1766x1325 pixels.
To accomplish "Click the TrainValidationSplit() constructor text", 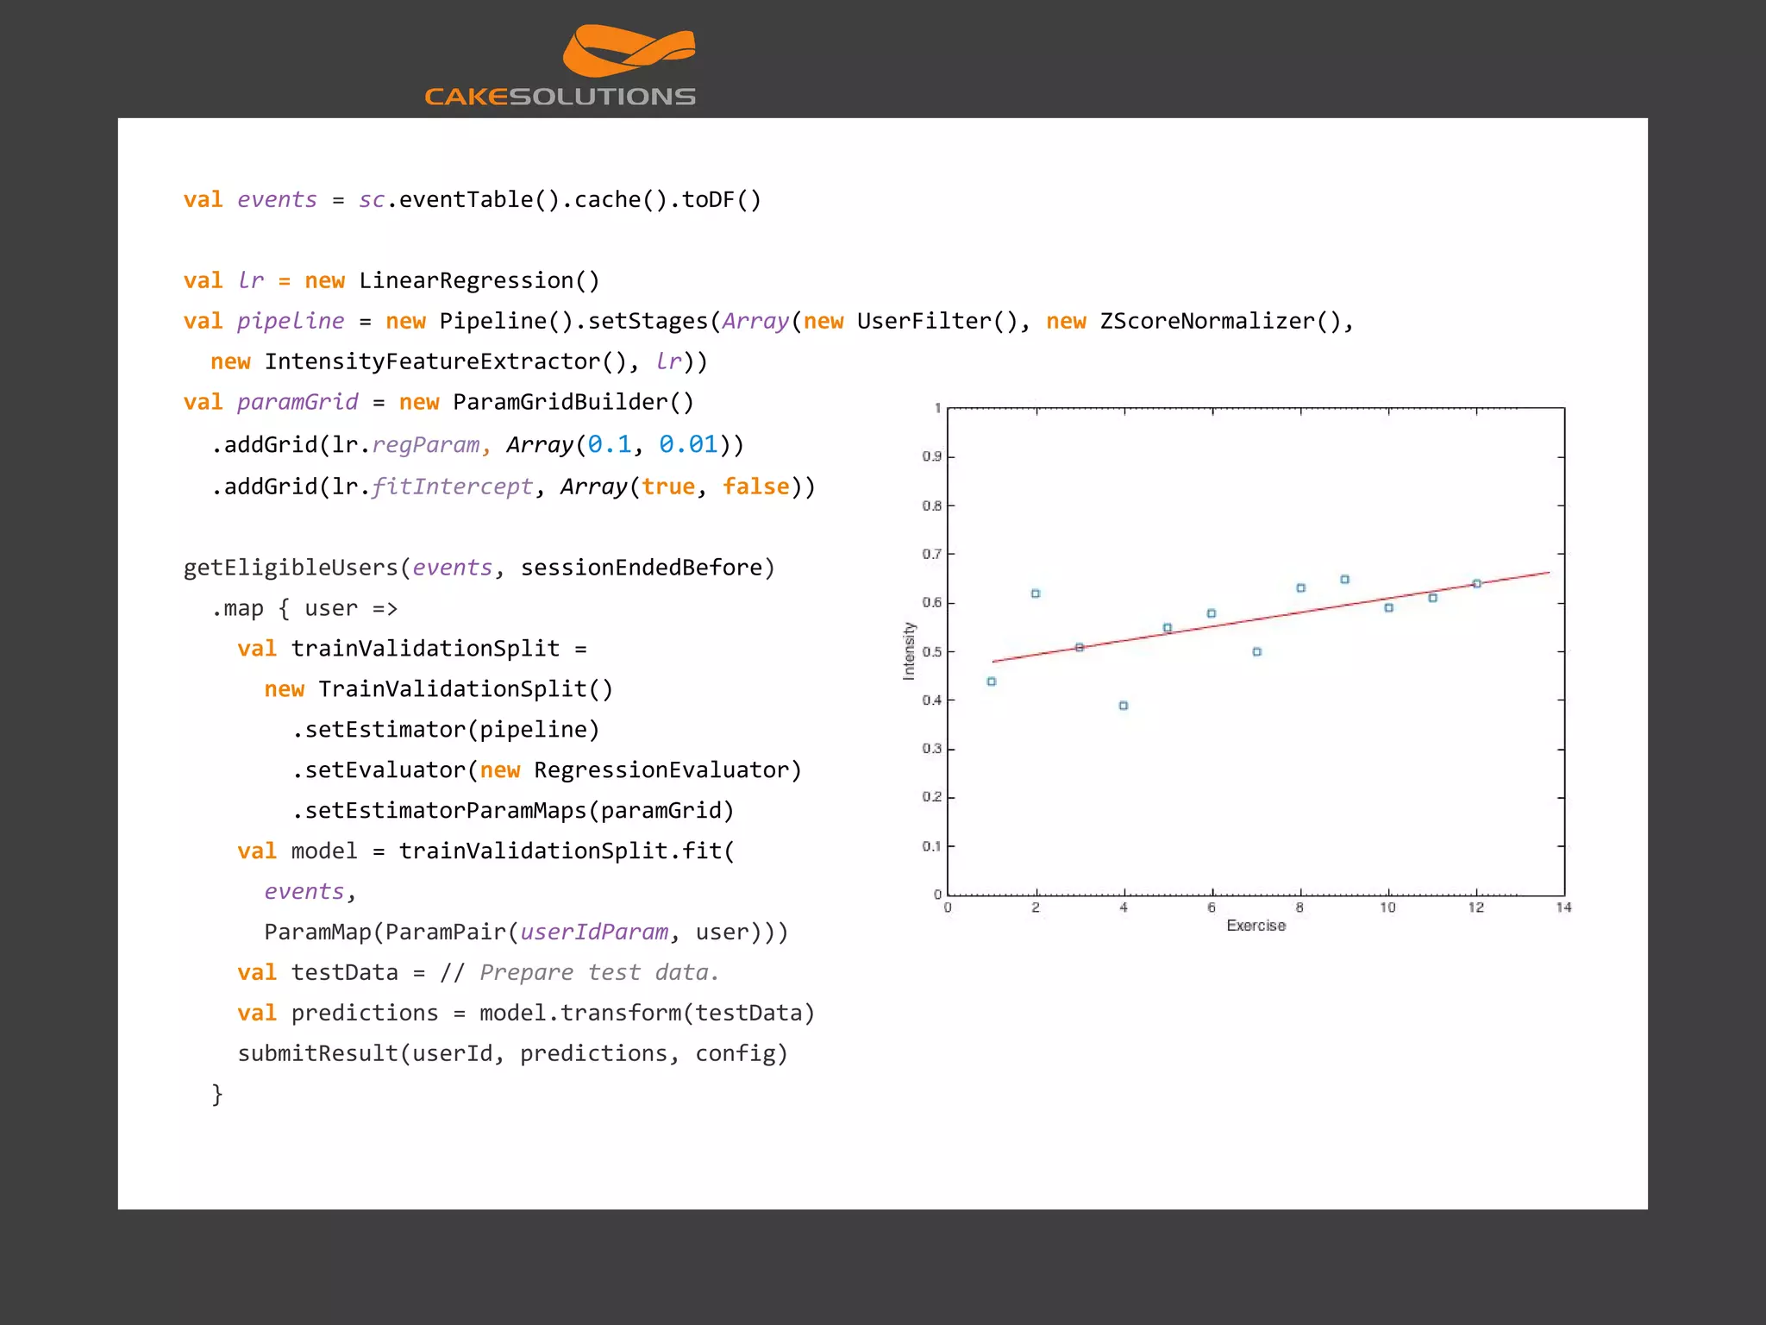I will tap(466, 690).
